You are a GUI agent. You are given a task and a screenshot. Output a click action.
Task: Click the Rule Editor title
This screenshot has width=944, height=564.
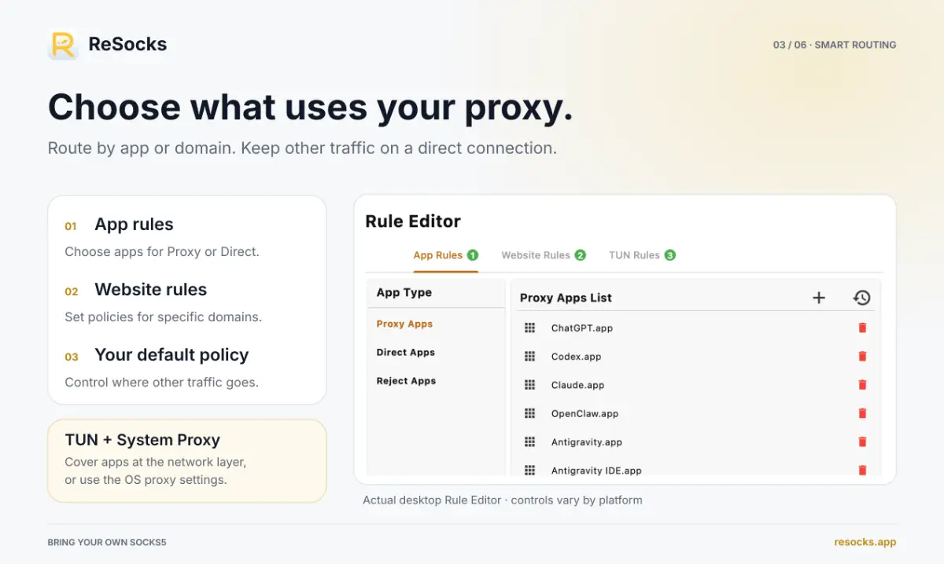(413, 222)
